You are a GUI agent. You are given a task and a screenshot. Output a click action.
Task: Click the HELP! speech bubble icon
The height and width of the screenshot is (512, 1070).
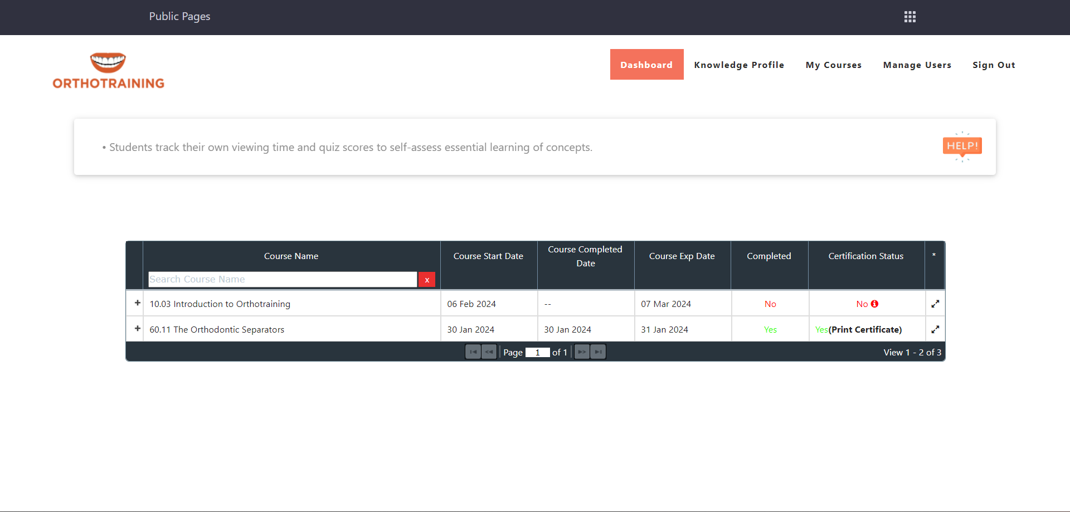pyautogui.click(x=962, y=147)
